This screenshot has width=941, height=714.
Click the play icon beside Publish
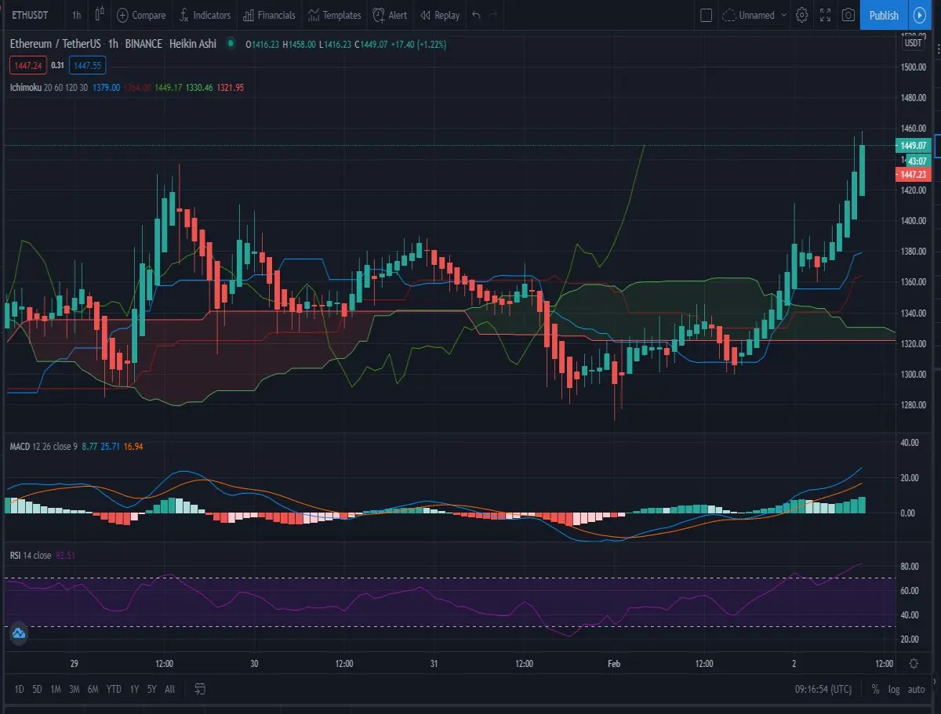919,15
